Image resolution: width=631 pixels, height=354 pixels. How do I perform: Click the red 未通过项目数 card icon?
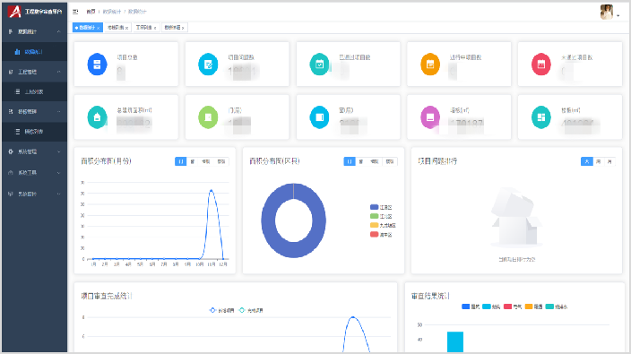(x=541, y=64)
